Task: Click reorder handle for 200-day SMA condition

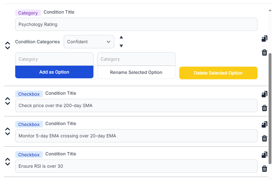Action: (x=8, y=101)
